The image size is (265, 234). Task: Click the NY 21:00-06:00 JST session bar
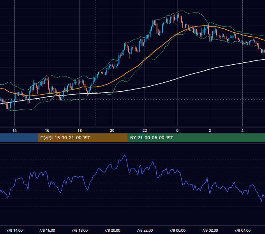(x=196, y=138)
